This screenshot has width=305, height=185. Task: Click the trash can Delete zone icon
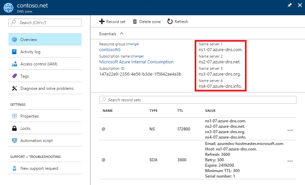135,22
